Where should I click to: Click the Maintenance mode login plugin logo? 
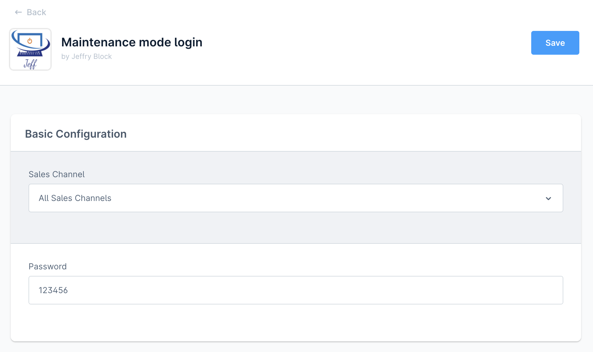tap(30, 49)
